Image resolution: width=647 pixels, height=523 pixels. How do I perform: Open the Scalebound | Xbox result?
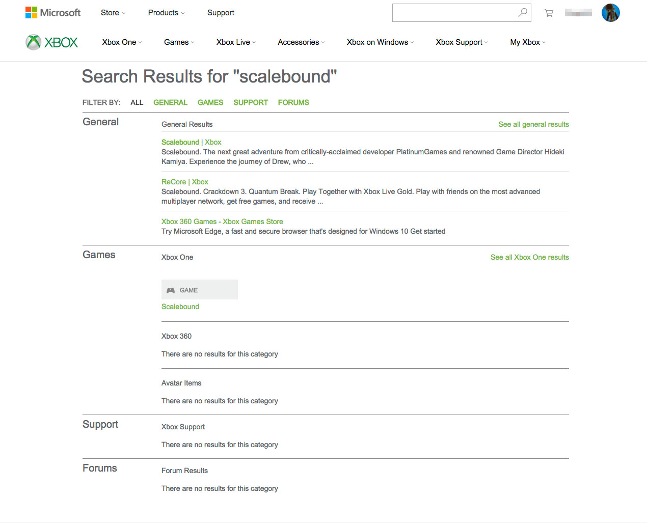click(191, 142)
